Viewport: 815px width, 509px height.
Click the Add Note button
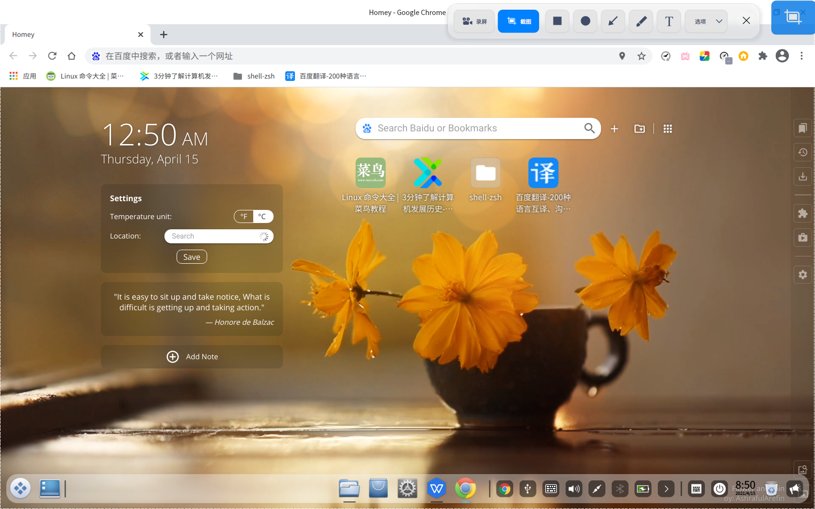[192, 357]
